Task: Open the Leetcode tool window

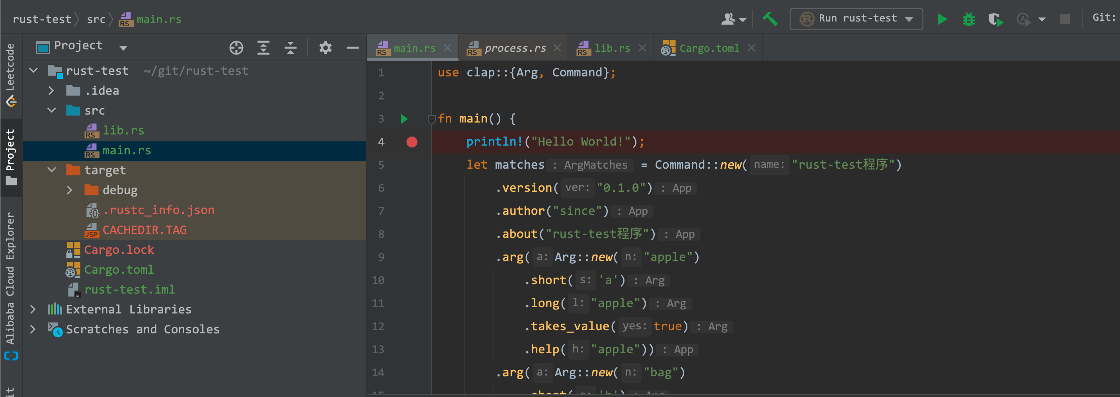Action: coord(10,75)
